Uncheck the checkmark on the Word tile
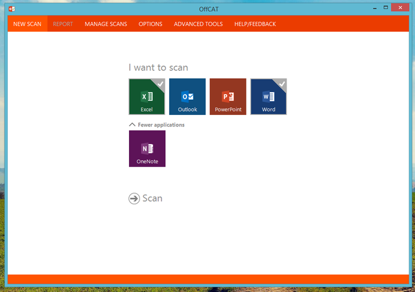 (x=281, y=84)
